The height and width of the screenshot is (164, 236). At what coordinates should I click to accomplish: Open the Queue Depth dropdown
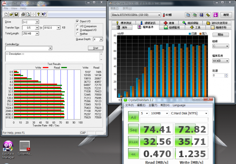(x=101, y=39)
